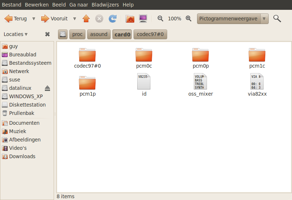Image resolution: width=292 pixels, height=200 pixels.
Task: Expand the Locaties sidebar selector
Action: pos(16,34)
